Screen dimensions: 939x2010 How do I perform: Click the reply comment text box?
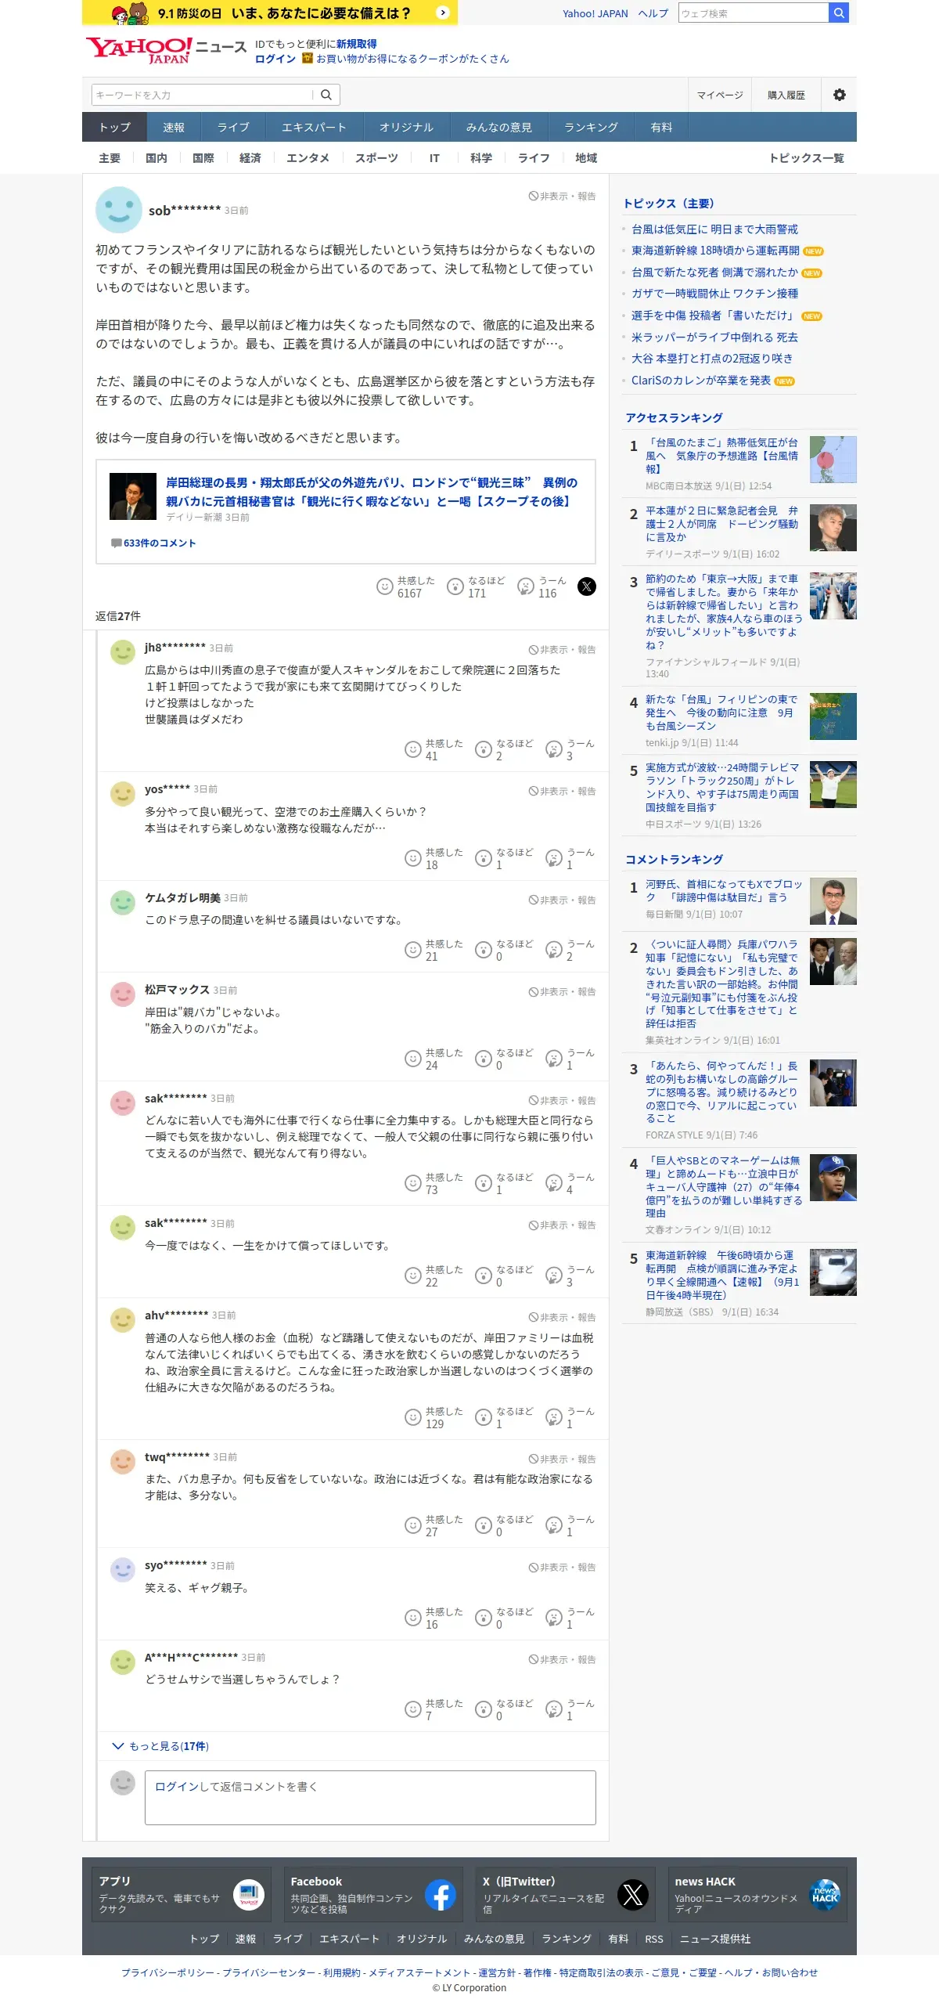click(x=370, y=1797)
